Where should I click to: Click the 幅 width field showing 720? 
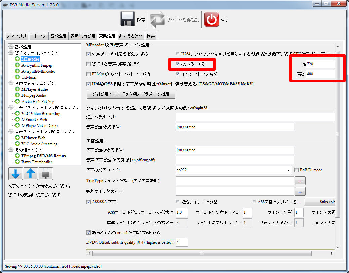320,64
